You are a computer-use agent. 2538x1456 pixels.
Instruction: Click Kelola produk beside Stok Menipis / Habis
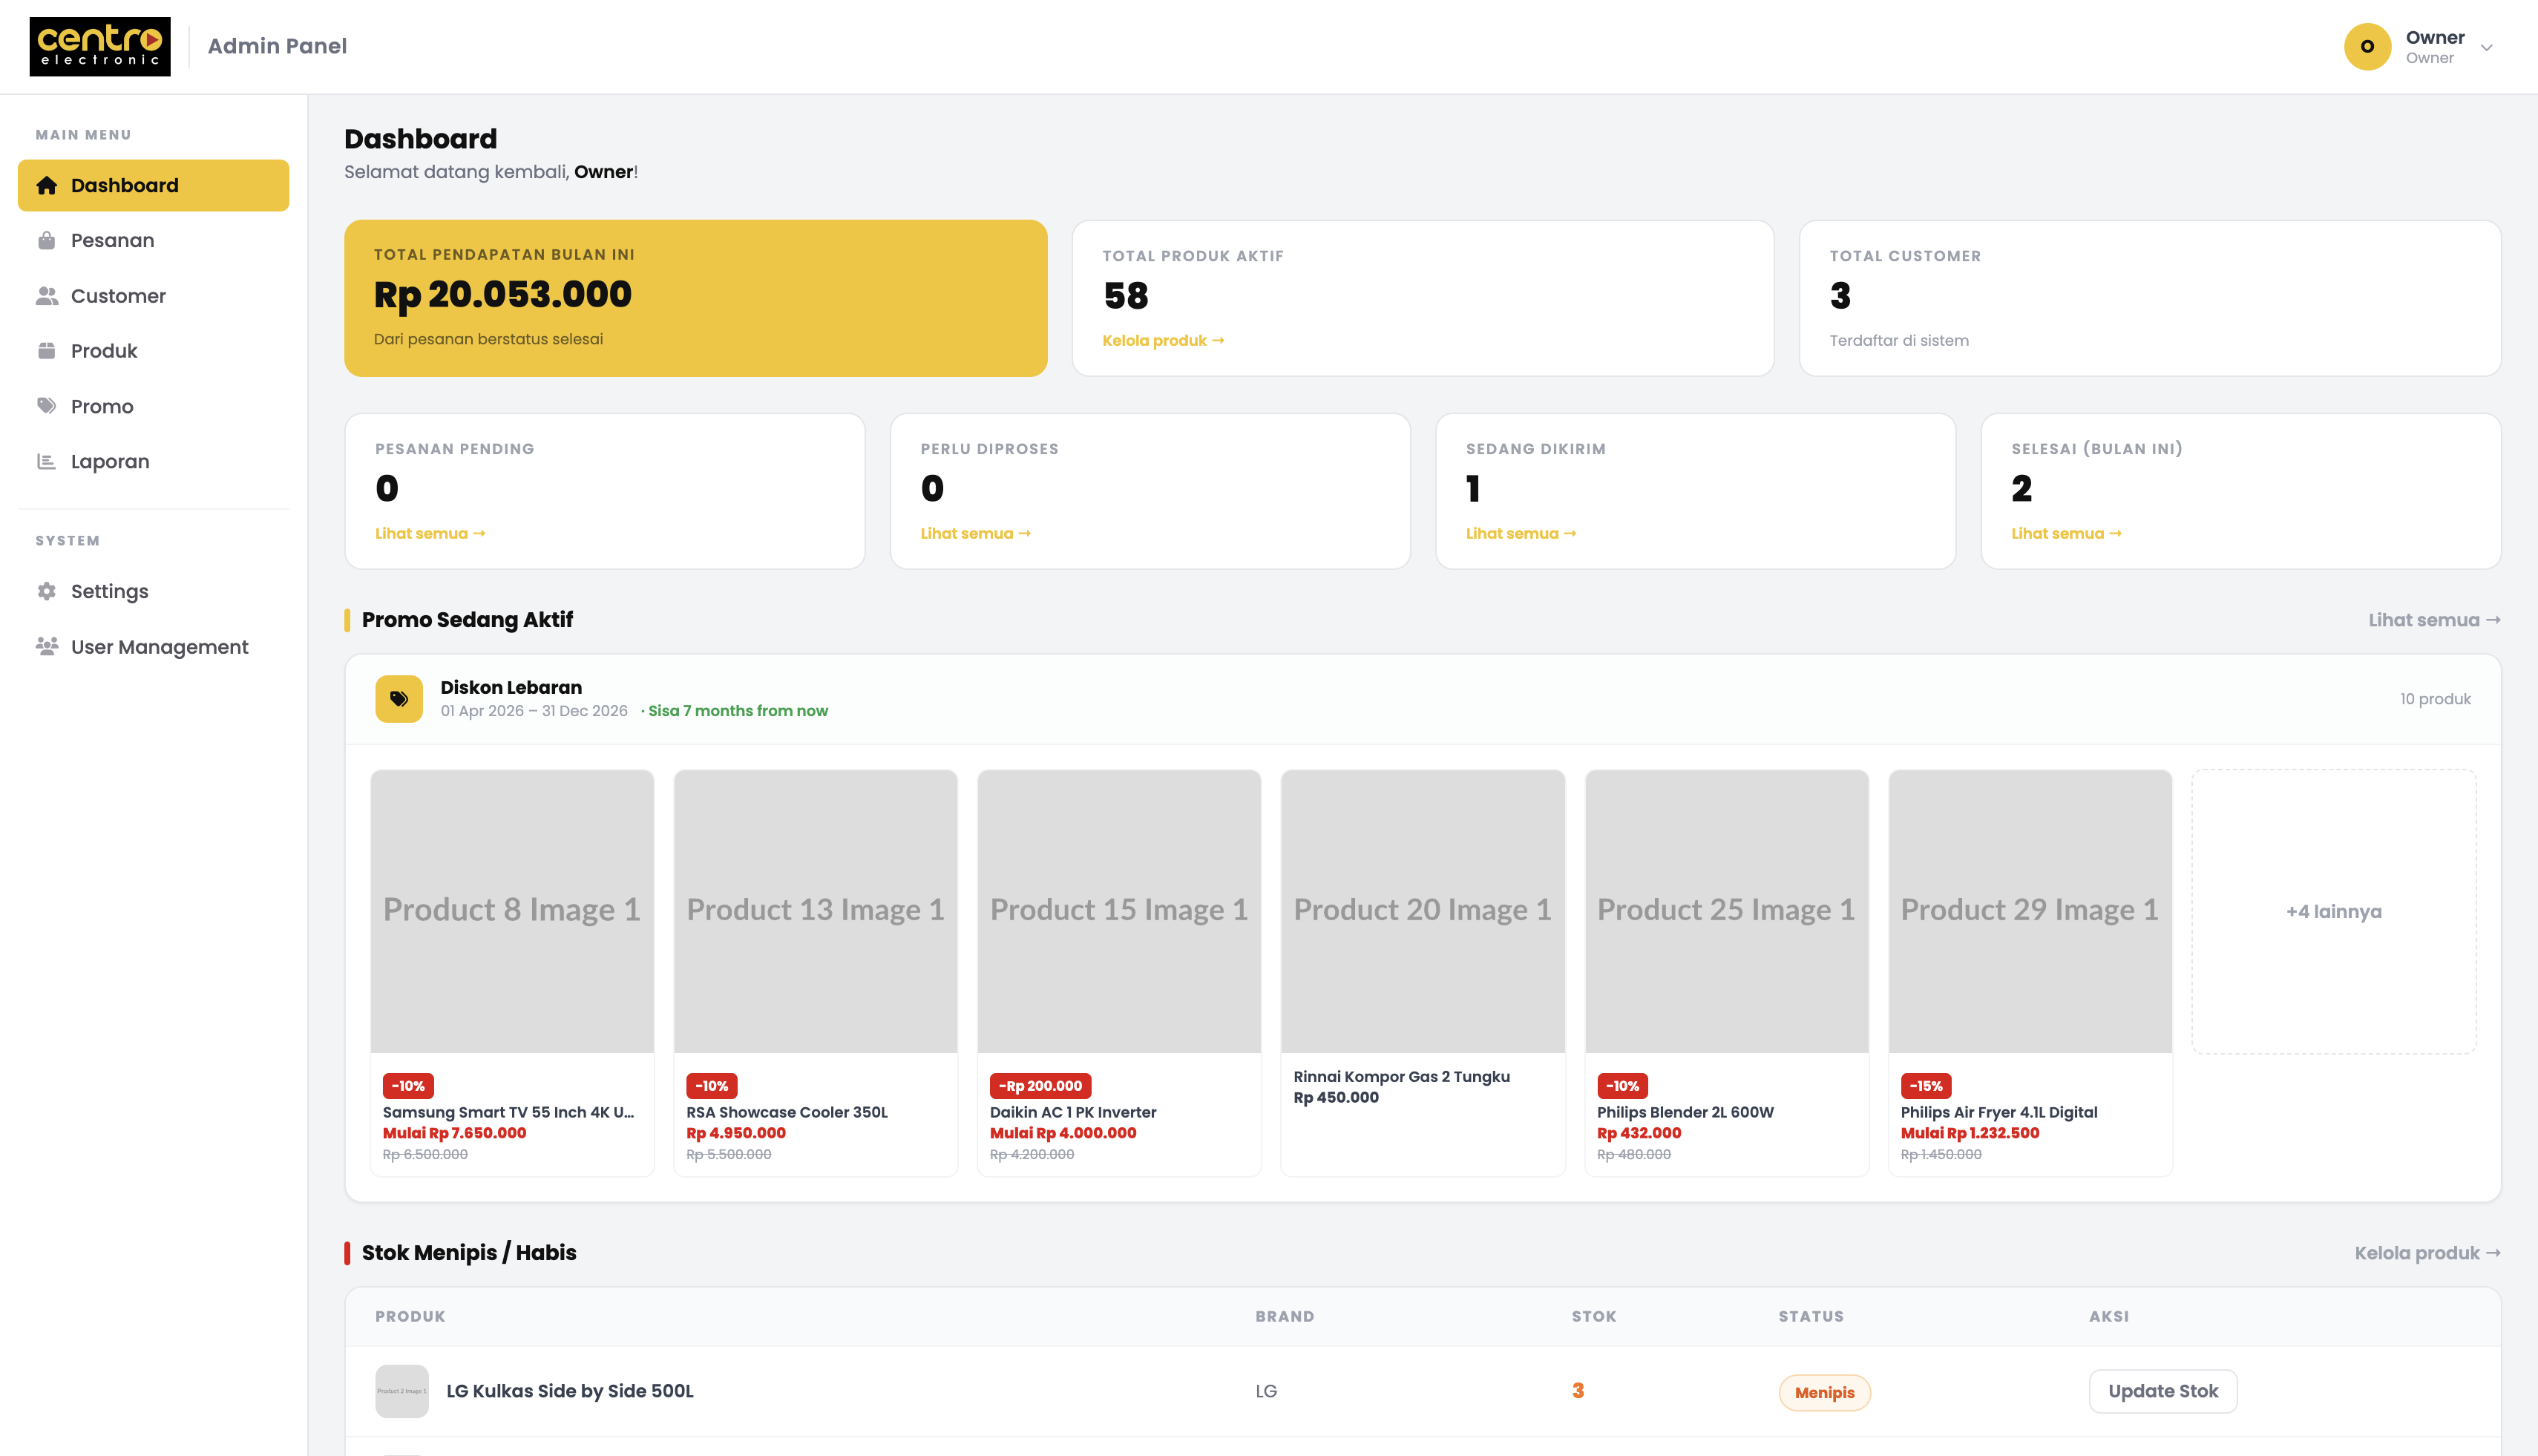pyautogui.click(x=2427, y=1253)
